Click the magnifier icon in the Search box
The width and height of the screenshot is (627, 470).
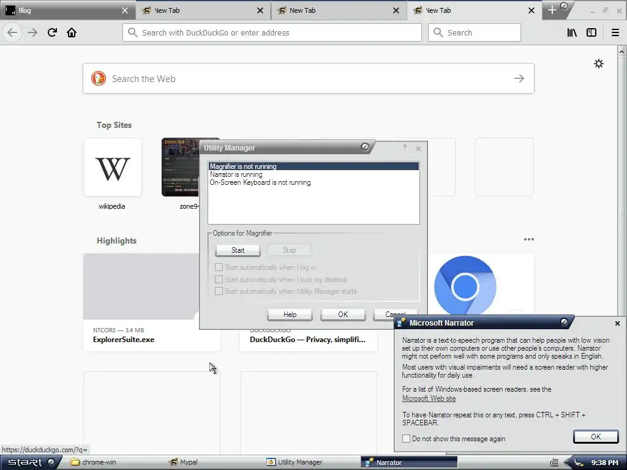tap(438, 32)
